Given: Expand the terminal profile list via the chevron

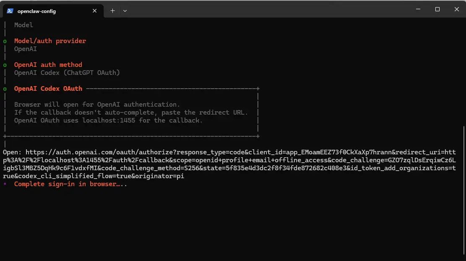Looking at the screenshot, I should (x=125, y=11).
